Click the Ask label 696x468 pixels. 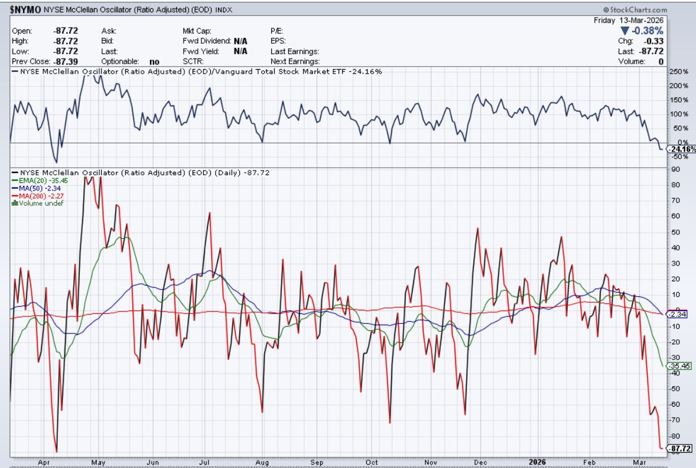point(109,31)
